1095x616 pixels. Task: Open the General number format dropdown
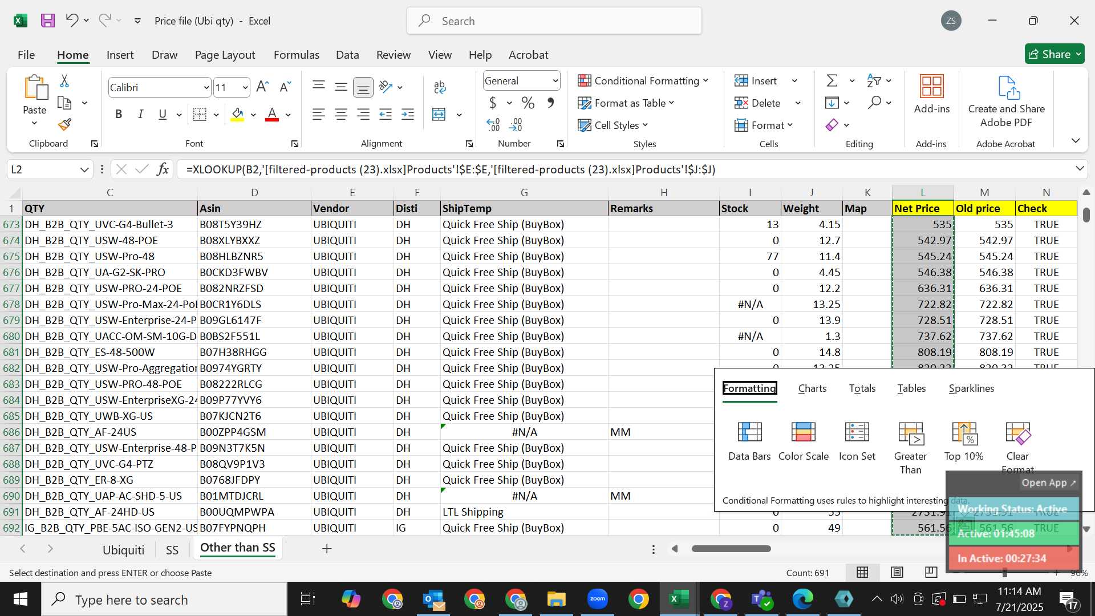pyautogui.click(x=555, y=81)
